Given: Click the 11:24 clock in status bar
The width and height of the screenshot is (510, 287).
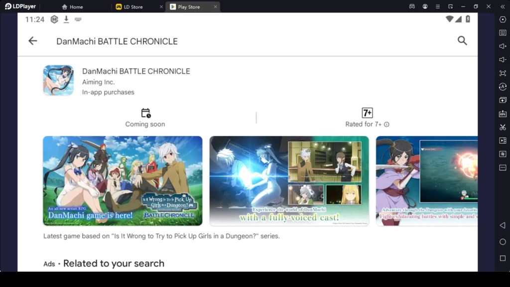Looking at the screenshot, I should (x=34, y=19).
